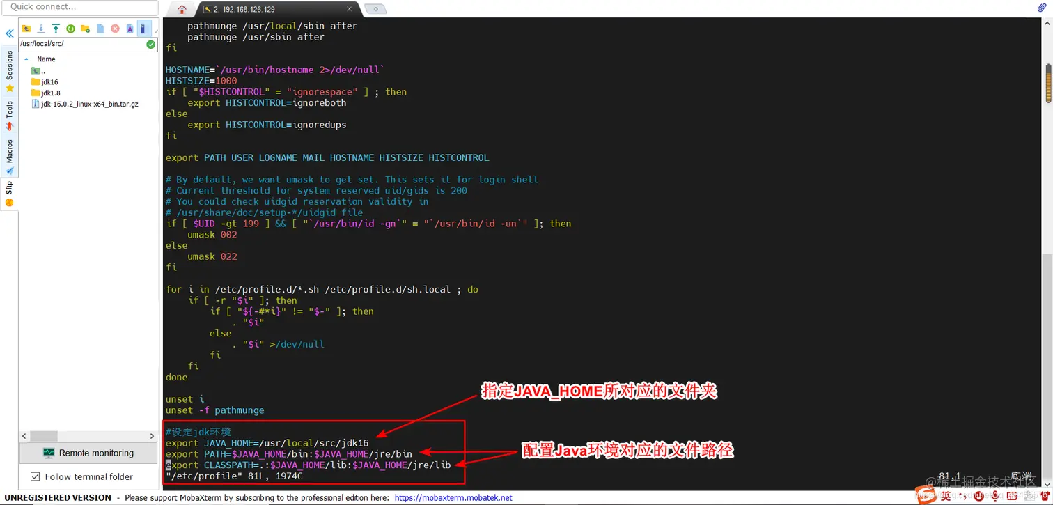Create a new remote folder

(85, 29)
